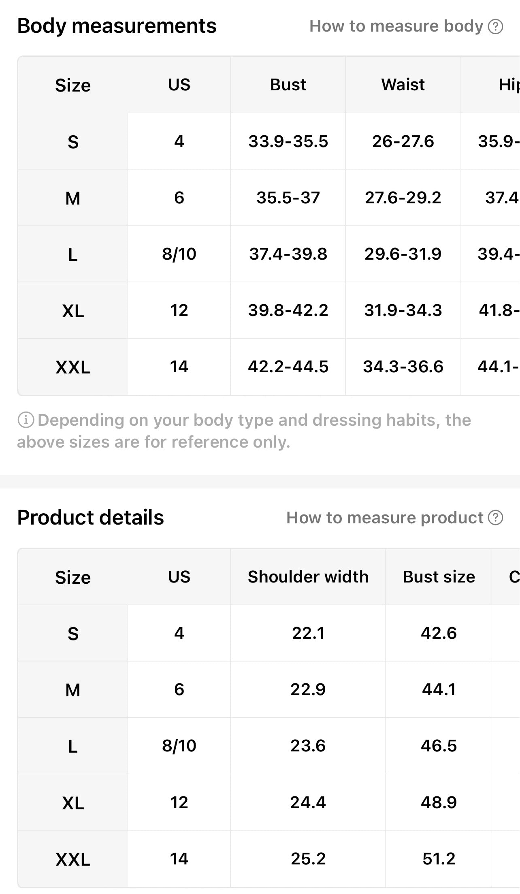Open the How to measure product help icon

click(x=495, y=518)
